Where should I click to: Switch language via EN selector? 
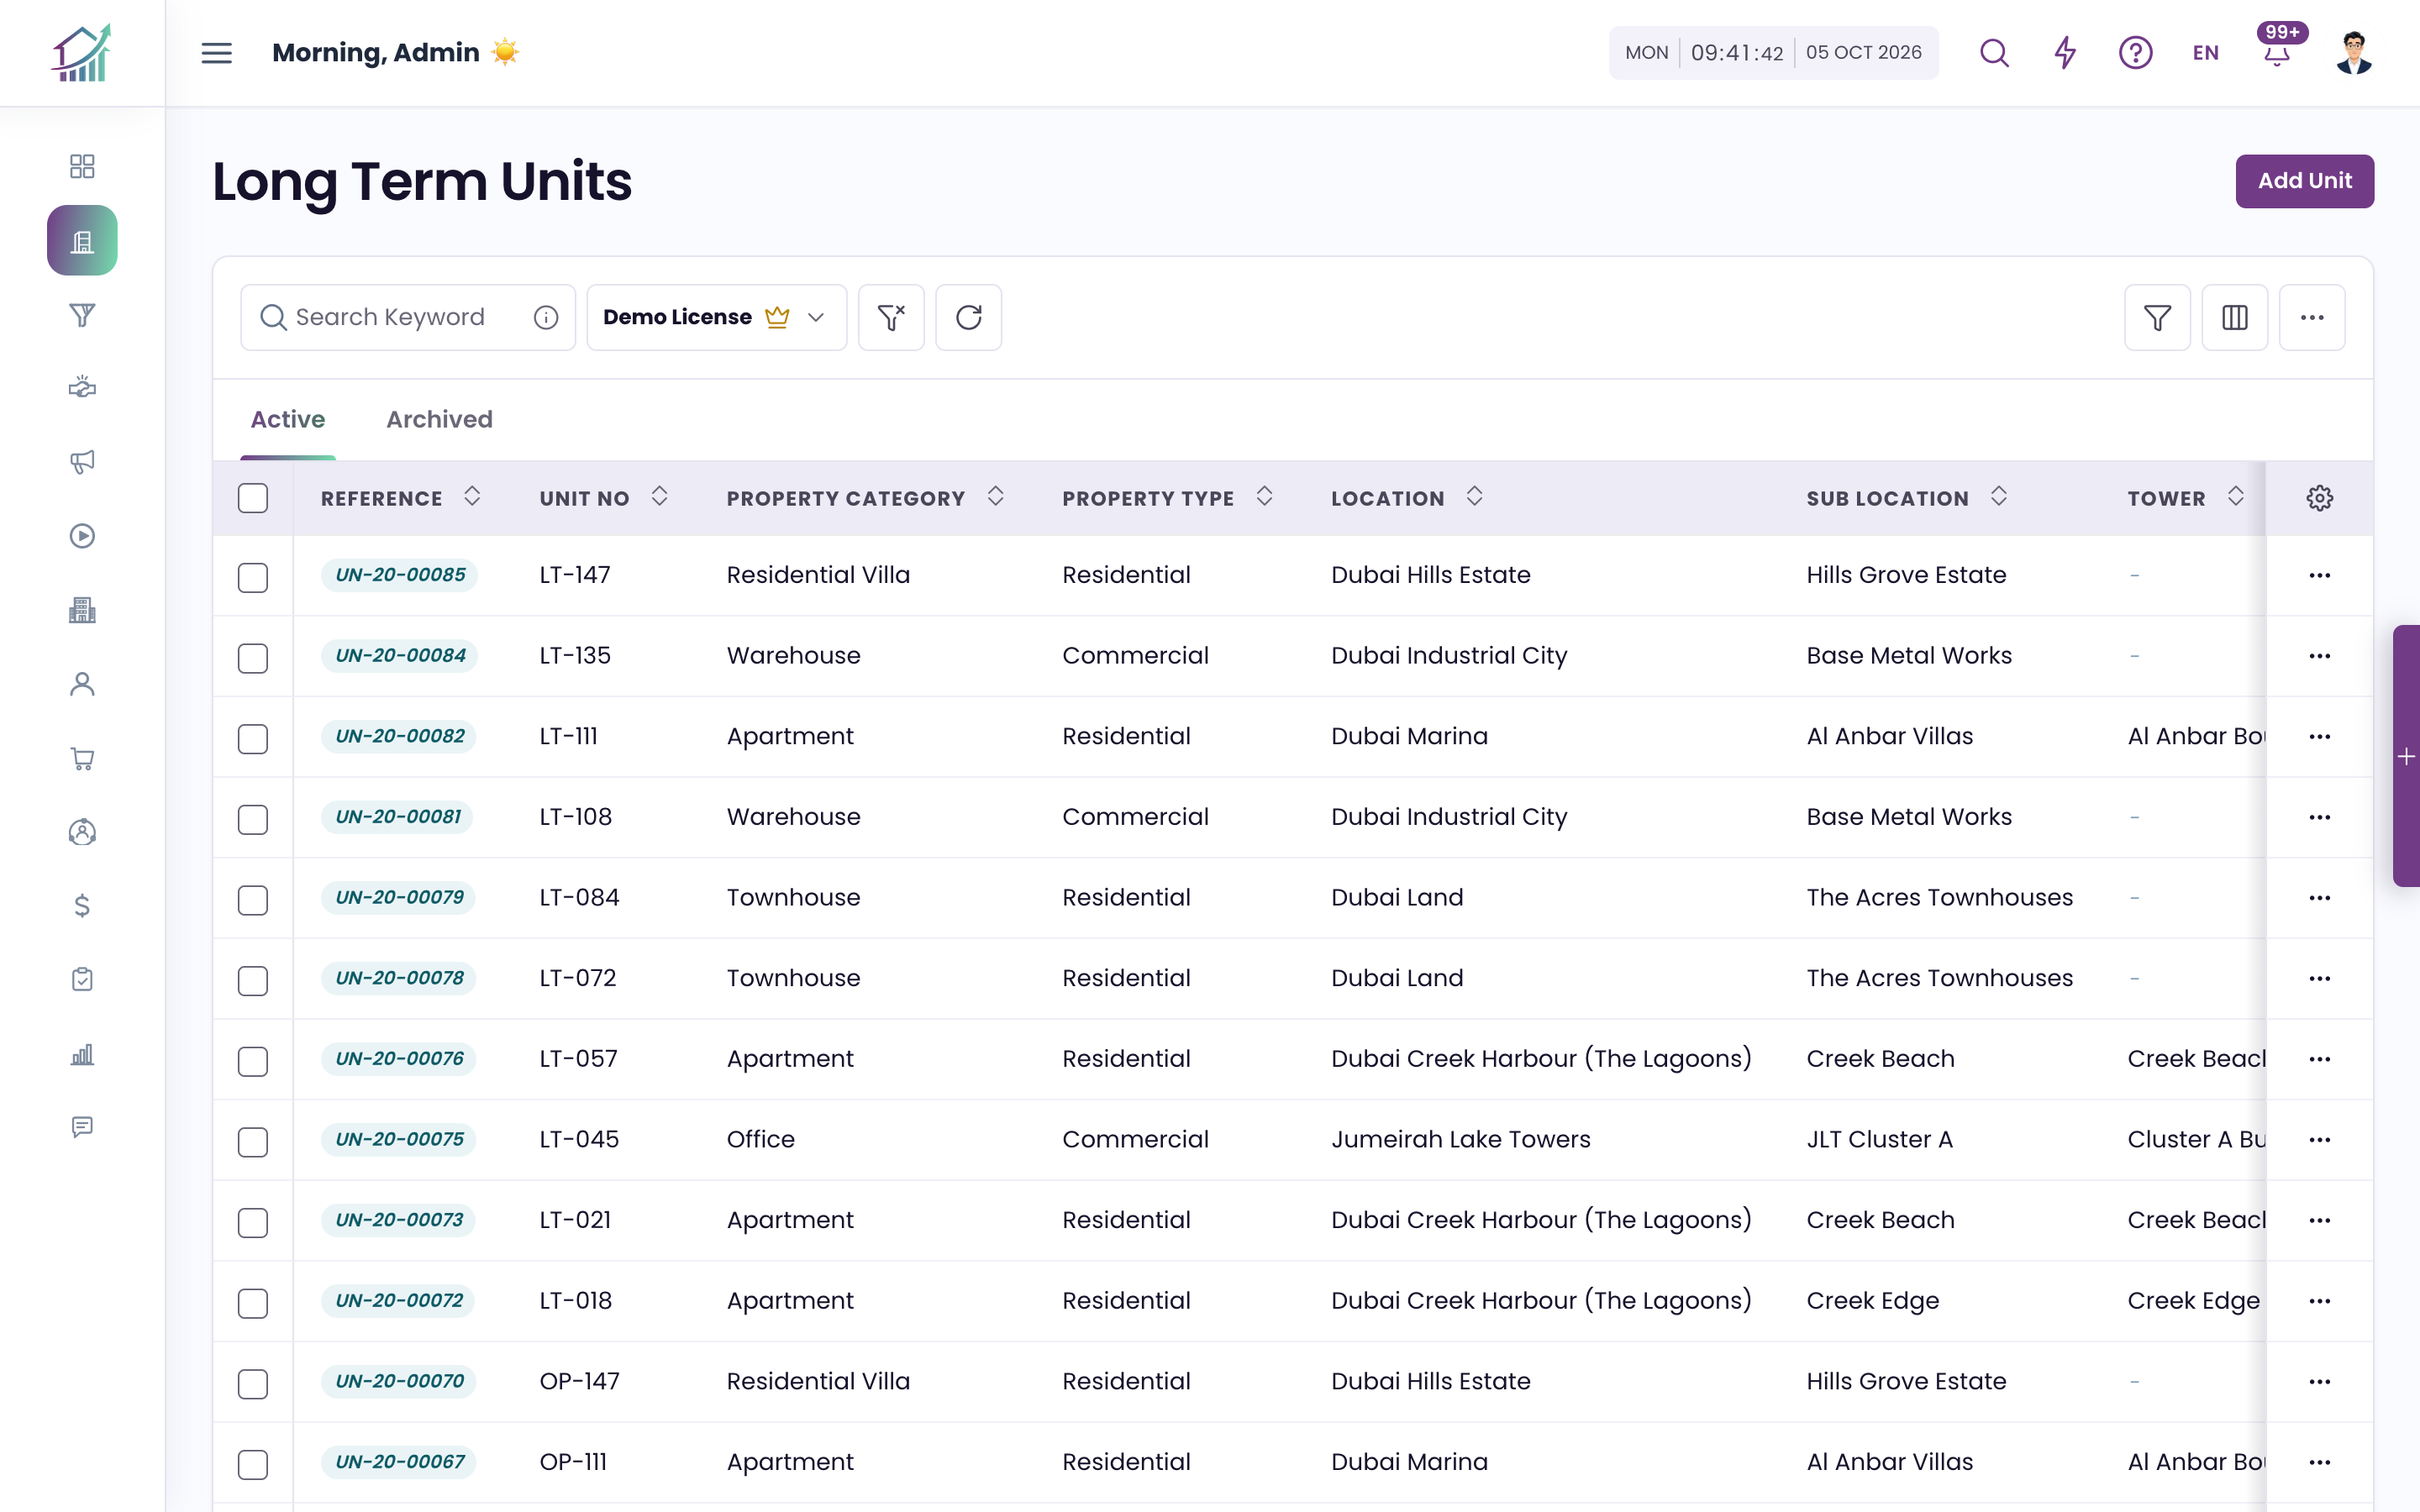pyautogui.click(x=2205, y=53)
